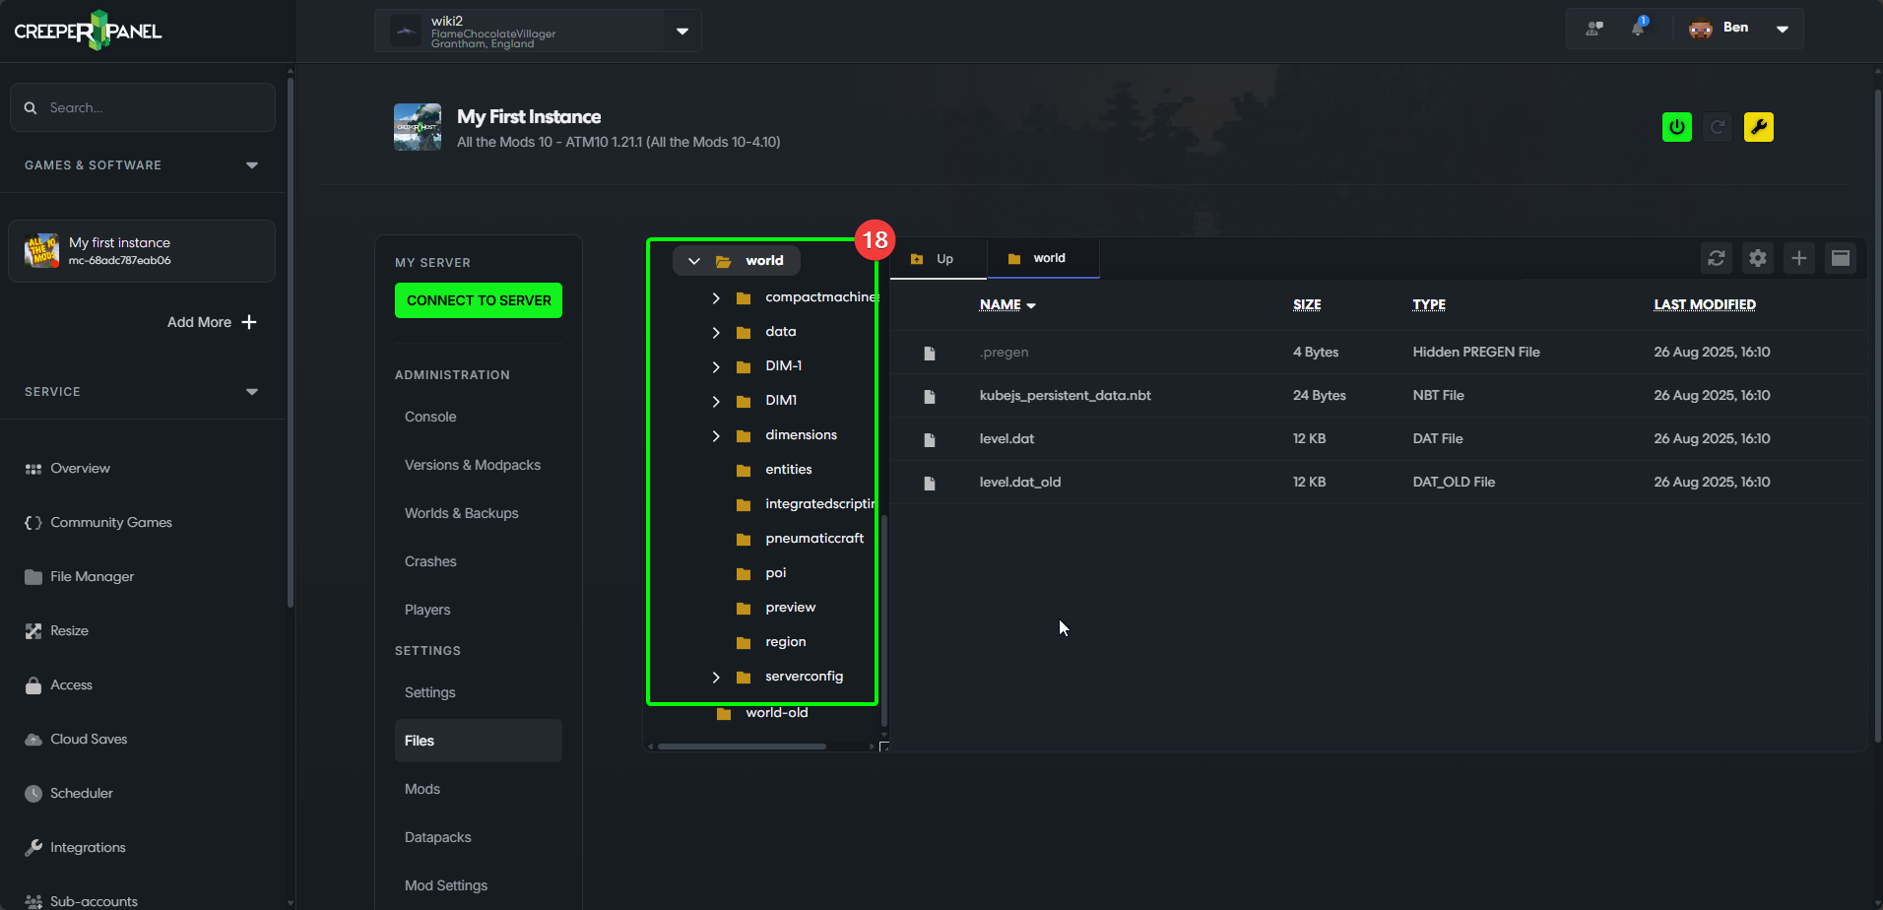
Task: Click Add More instance
Action: click(x=211, y=322)
